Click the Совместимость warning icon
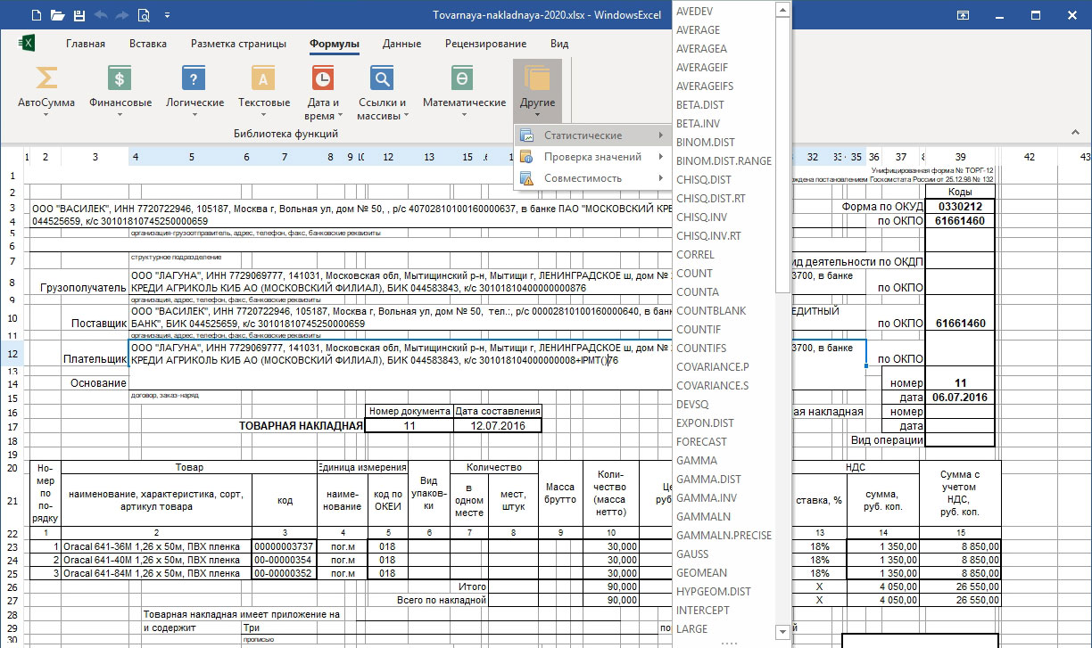The width and height of the screenshot is (1092, 648). coord(527,178)
